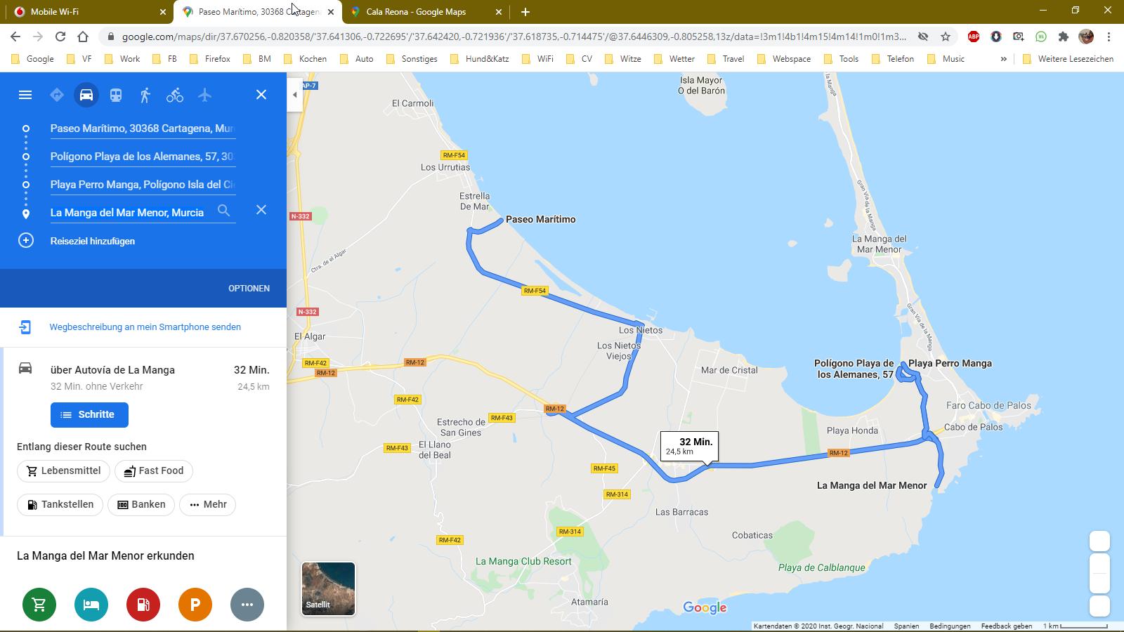Viewport: 1124px width, 632px height.
Task: Open the Wetter bookmarks folder
Action: point(674,59)
